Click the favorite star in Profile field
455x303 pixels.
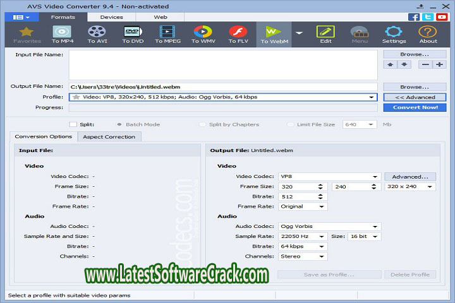[x=76, y=97]
